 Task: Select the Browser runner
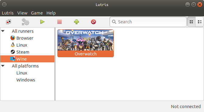(x=25, y=38)
